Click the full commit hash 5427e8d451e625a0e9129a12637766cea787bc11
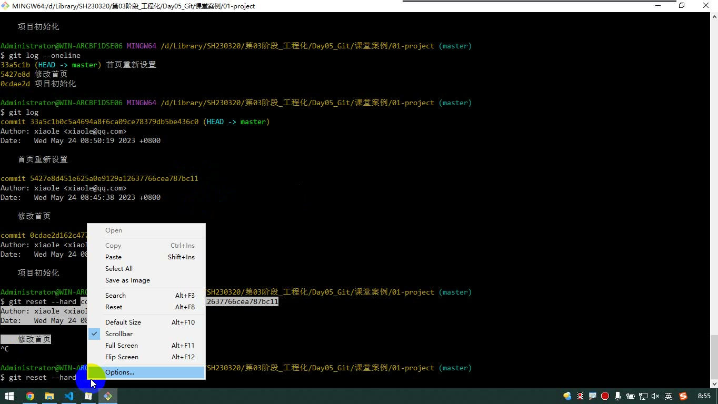This screenshot has width=718, height=404. [114, 178]
